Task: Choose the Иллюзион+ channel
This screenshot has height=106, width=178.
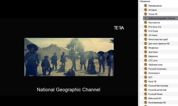Action: click(154, 73)
